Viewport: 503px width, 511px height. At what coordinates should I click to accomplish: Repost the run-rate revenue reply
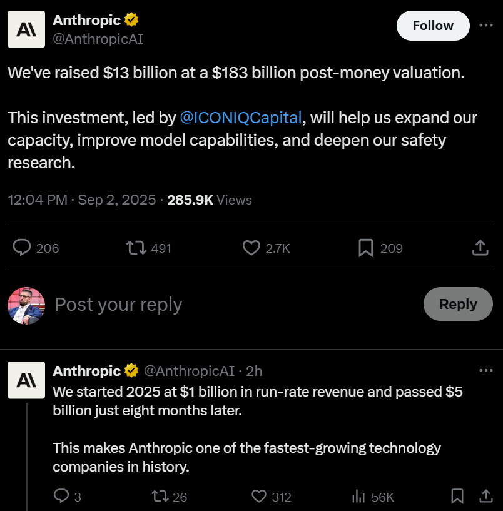pos(160,497)
